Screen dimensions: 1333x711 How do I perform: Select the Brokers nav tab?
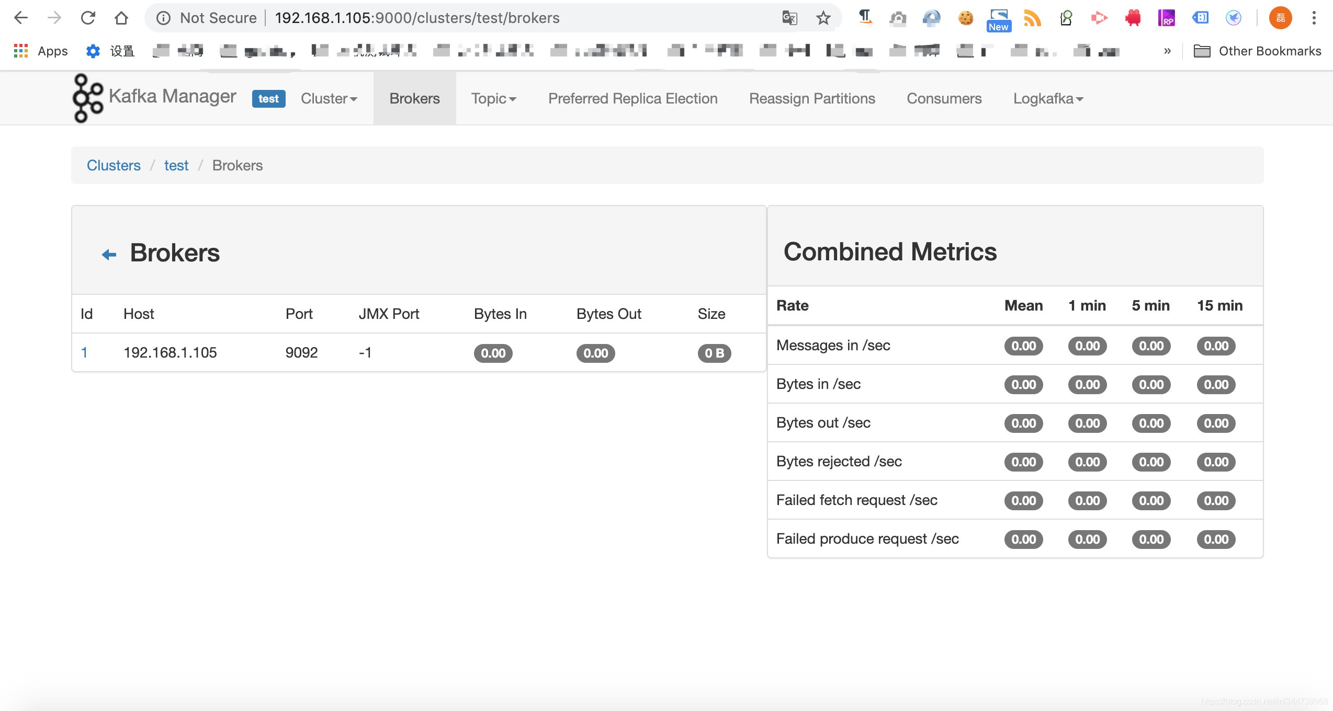point(414,98)
